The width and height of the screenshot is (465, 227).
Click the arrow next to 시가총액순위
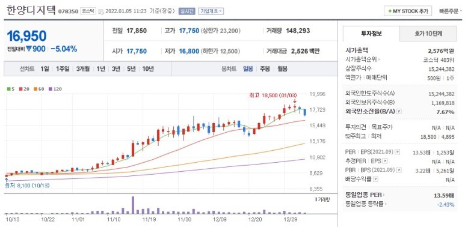click(380, 59)
